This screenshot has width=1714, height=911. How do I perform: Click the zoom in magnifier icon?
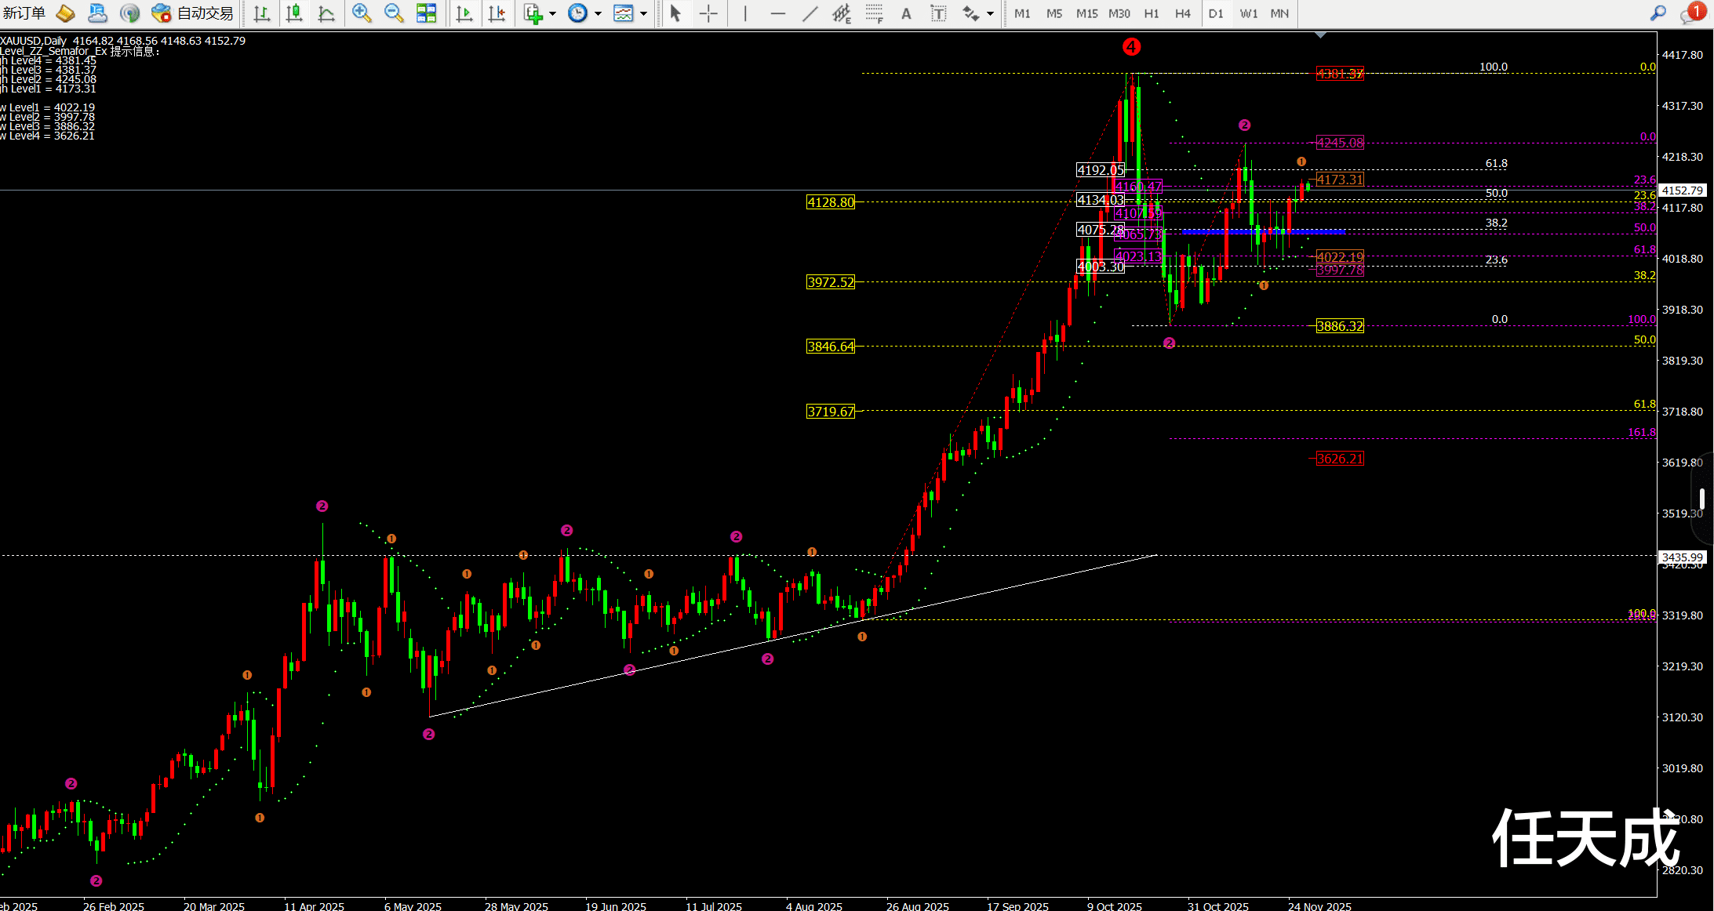point(361,13)
